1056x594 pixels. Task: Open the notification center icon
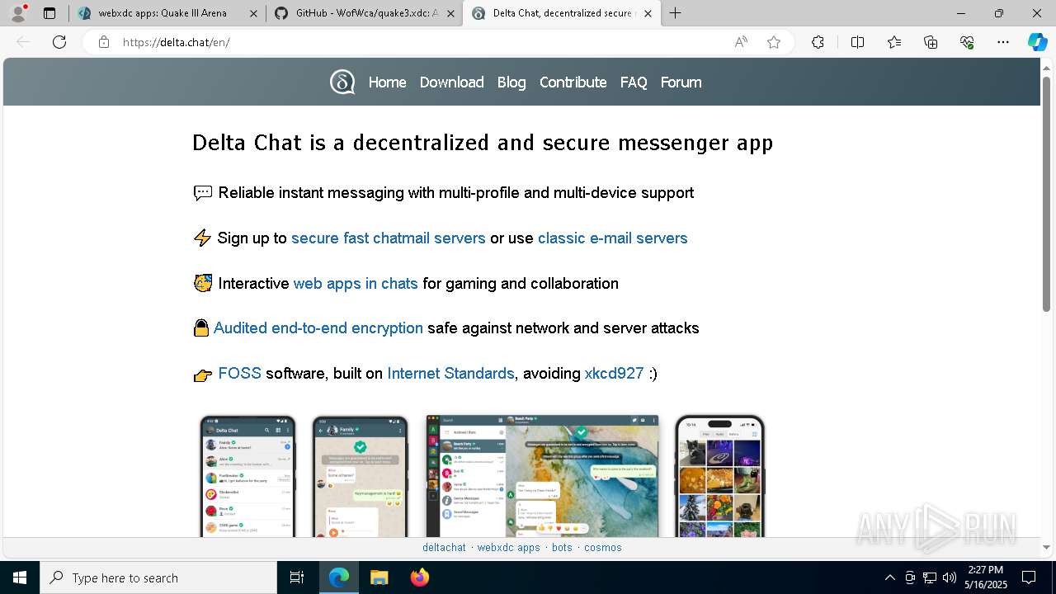1029,577
